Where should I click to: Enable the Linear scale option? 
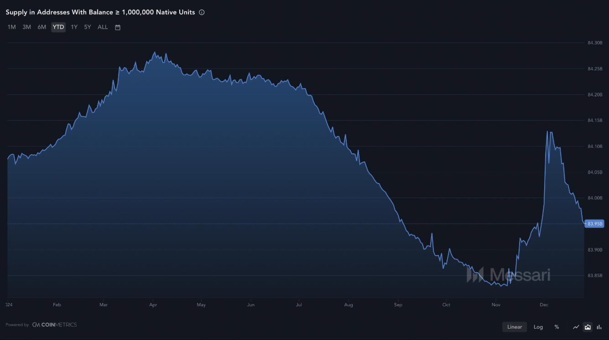[x=515, y=327]
